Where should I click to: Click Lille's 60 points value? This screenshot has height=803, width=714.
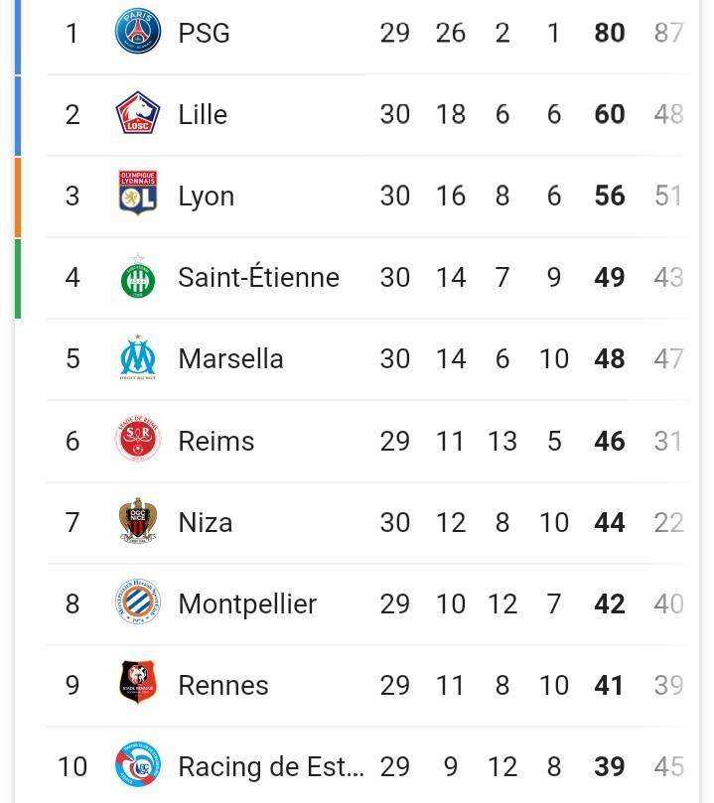point(610,114)
